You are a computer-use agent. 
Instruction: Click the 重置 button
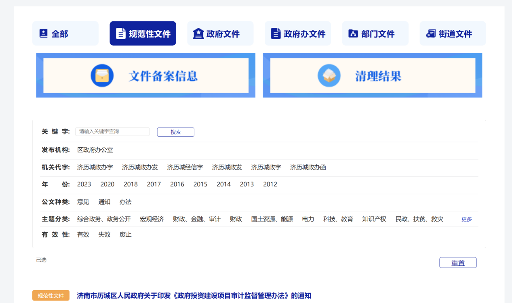(458, 263)
